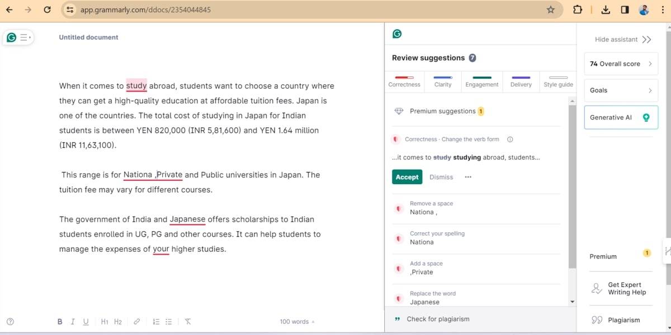Collapse the assistant with Hide assistant
The image size is (671, 335).
pyautogui.click(x=621, y=39)
